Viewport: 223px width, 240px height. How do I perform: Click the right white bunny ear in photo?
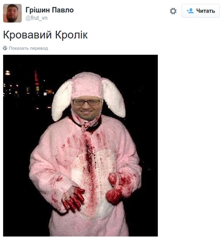click(x=114, y=98)
